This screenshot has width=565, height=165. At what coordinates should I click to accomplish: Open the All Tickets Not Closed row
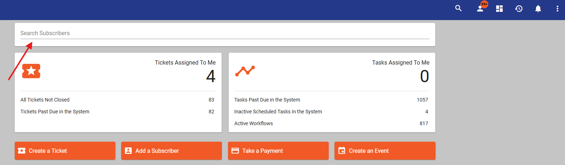pyautogui.click(x=117, y=100)
